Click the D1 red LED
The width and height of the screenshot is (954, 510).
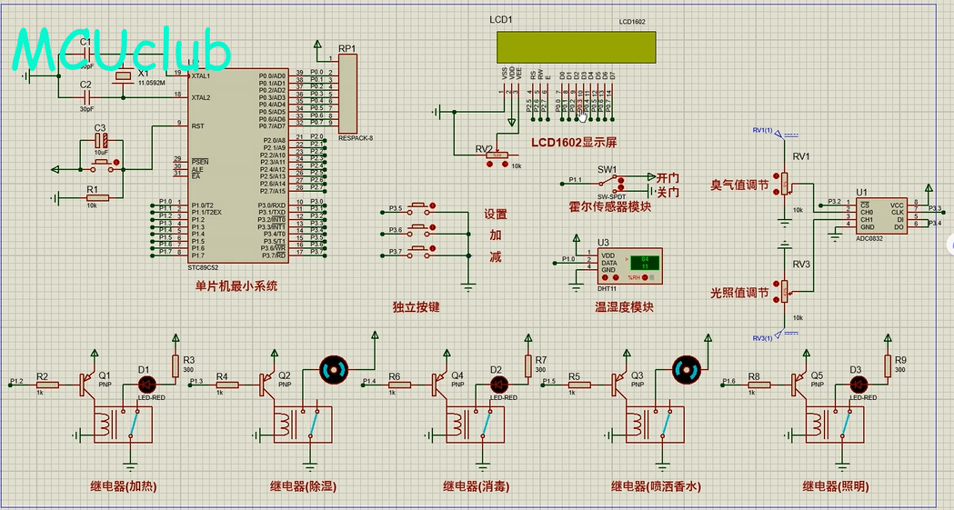(146, 385)
